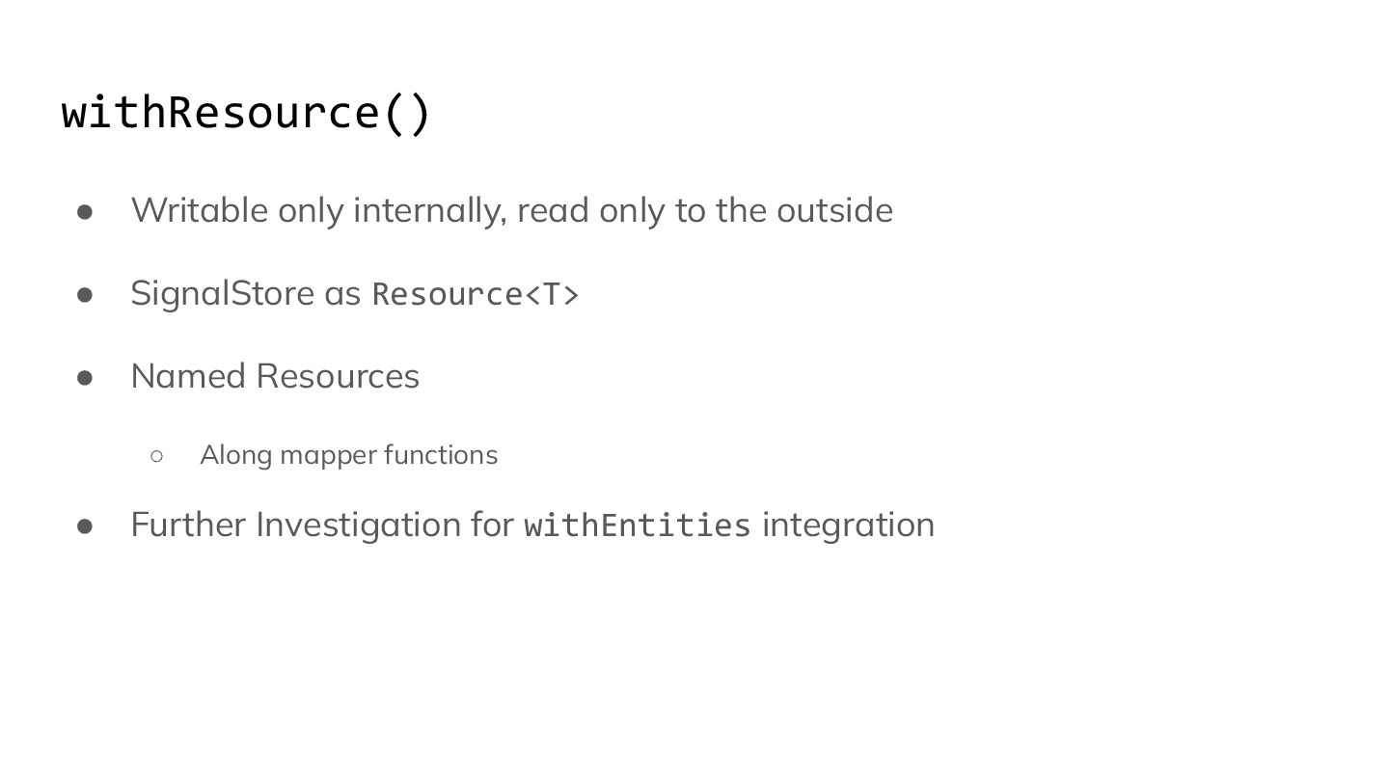Click the withResource() slide title
Screen dimensions: 1389x781
point(246,113)
